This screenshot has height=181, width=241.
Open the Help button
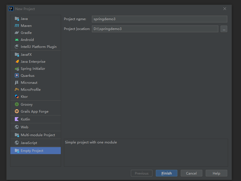click(216, 173)
